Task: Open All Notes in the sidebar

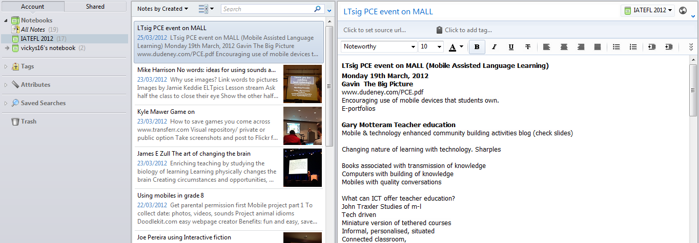Action: pyautogui.click(x=33, y=30)
